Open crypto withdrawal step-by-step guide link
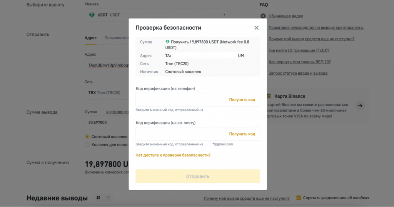394x207 pixels. click(316, 28)
